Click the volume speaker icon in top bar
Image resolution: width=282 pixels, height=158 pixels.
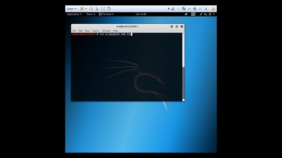click(205, 14)
